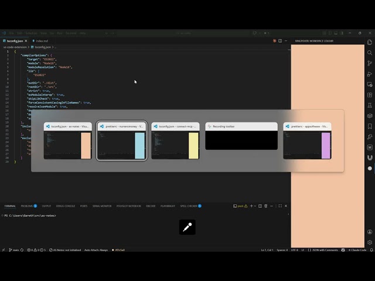Maximize the terminal panel size
The width and height of the screenshot is (375, 281).
coord(280,206)
